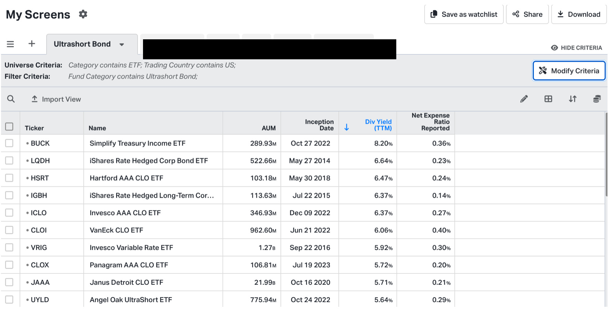Open the sort arrows icon
612x313 pixels.
coord(573,99)
